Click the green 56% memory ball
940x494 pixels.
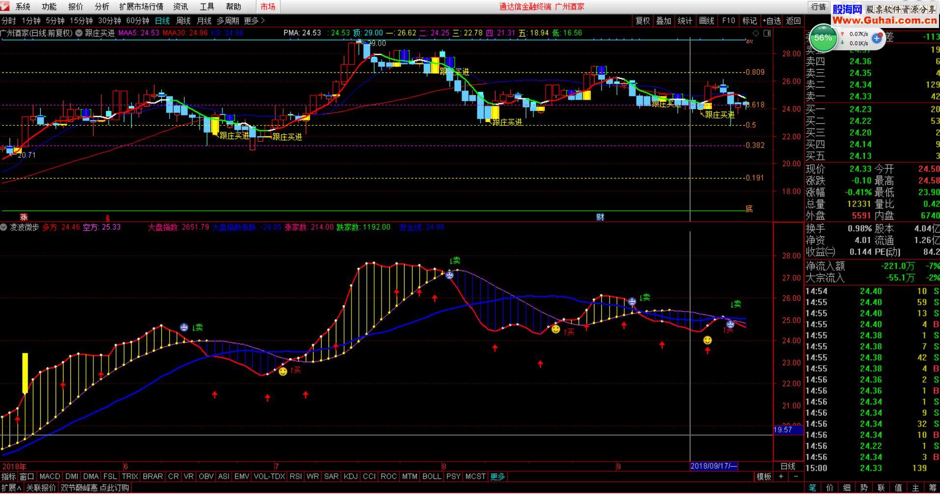[x=823, y=38]
